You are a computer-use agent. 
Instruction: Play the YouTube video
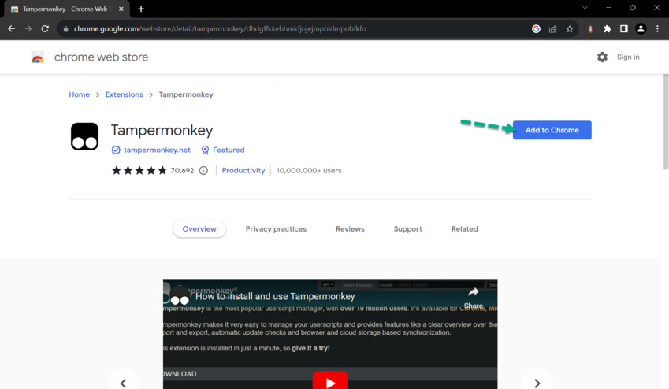[330, 381]
